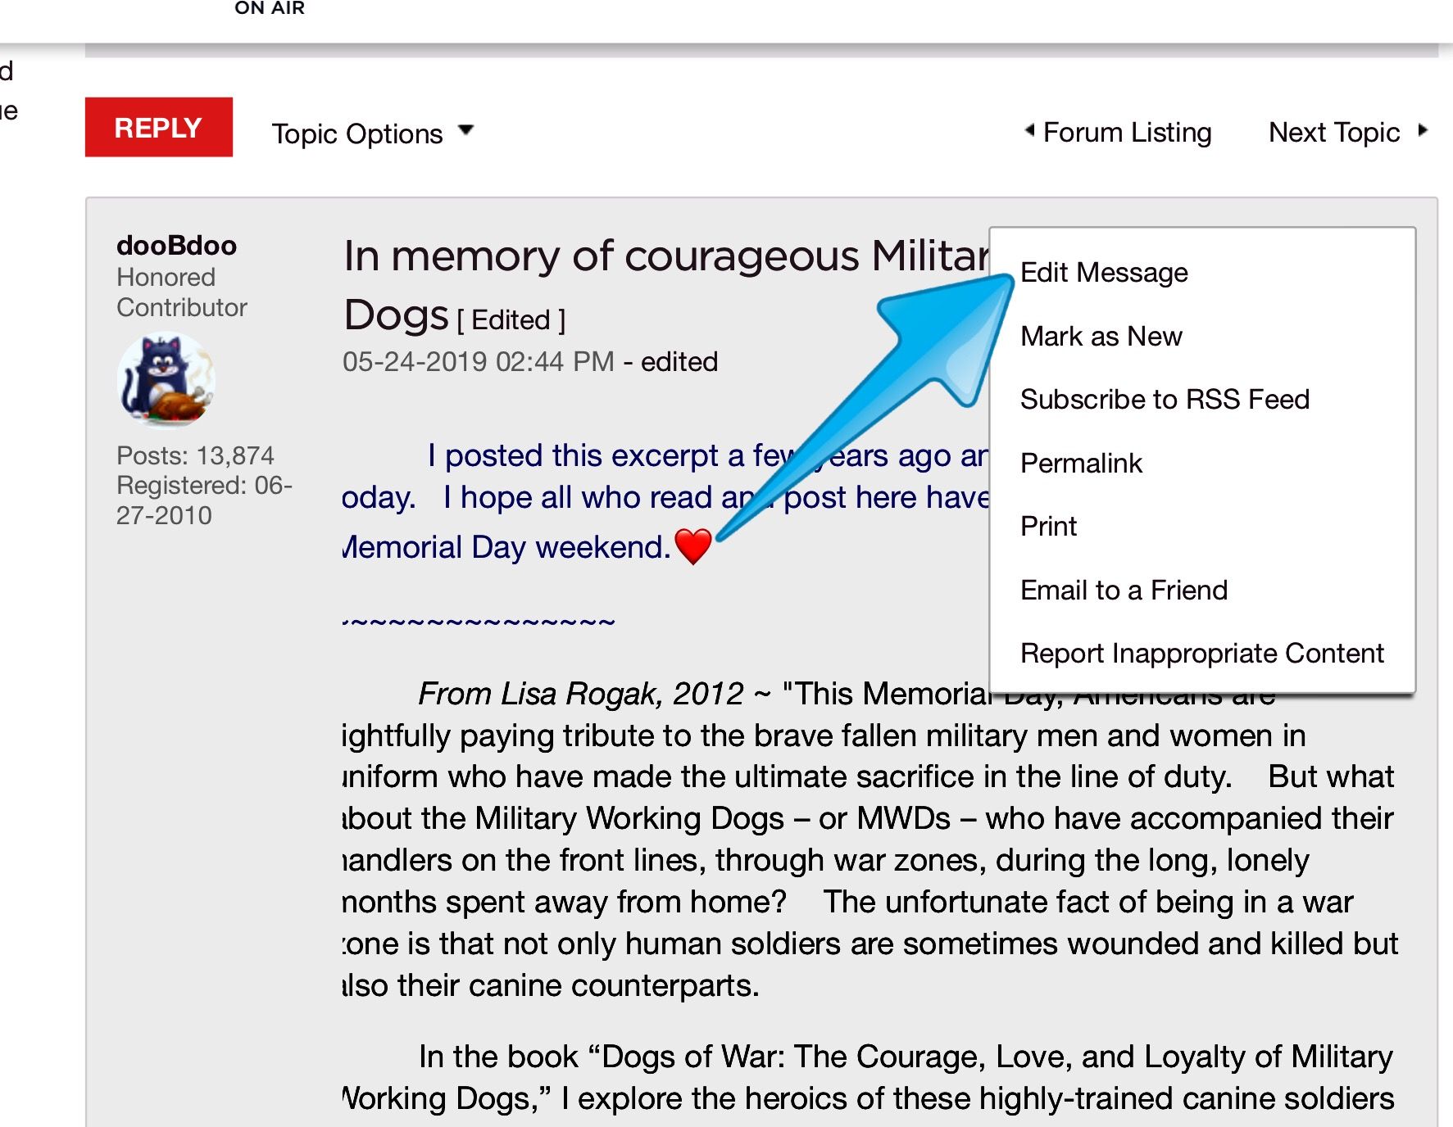The image size is (1453, 1127).
Task: Expand the arrow beside Topic Options
Action: (466, 130)
